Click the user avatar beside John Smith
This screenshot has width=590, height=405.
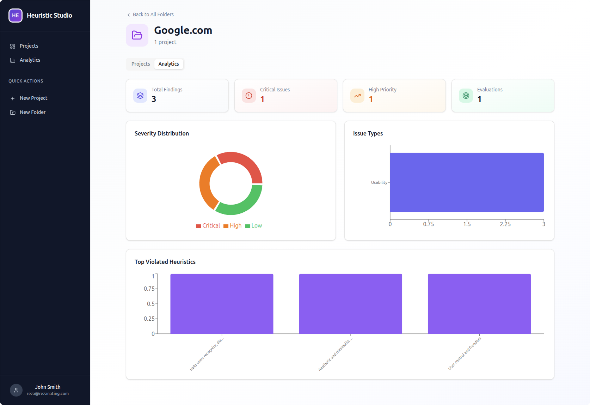[16, 390]
